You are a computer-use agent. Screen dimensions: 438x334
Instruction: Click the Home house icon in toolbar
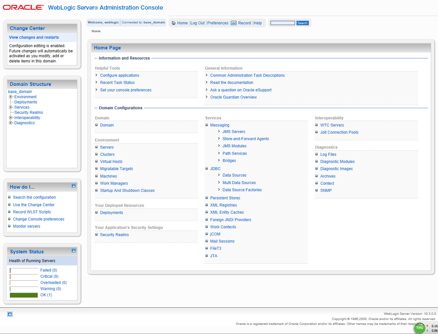coord(174,23)
